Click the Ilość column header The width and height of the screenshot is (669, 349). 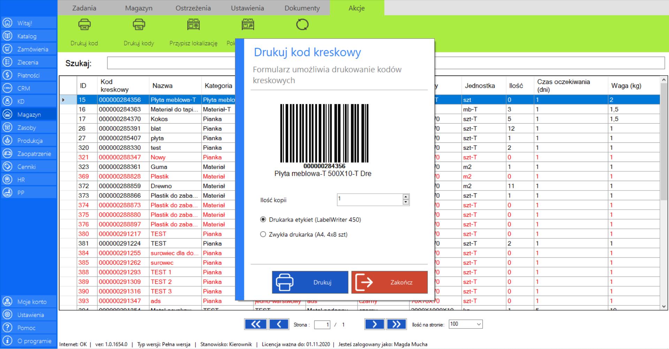tap(519, 86)
